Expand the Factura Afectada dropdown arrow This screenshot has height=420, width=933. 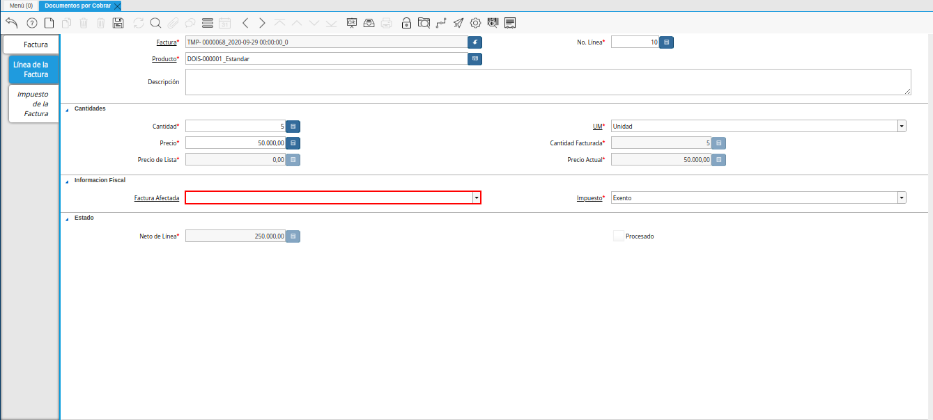(x=477, y=197)
